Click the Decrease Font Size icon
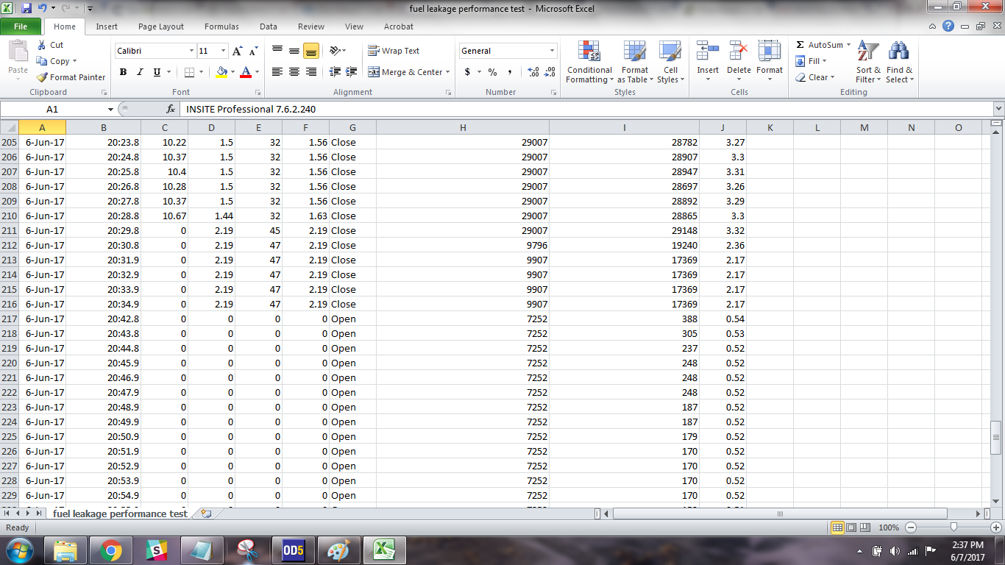Image resolution: width=1005 pixels, height=565 pixels. [x=253, y=51]
